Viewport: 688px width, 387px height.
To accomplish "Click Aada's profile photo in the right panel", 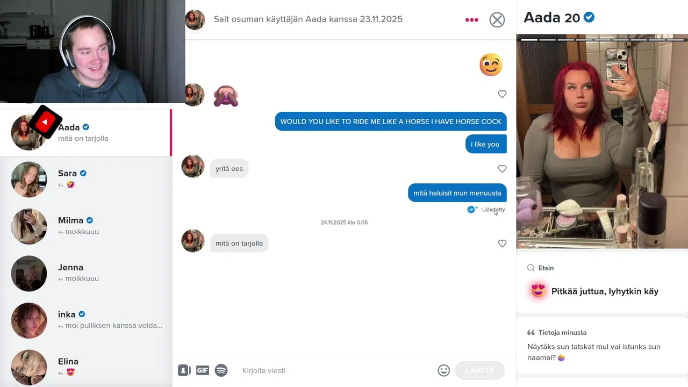I will click(602, 141).
